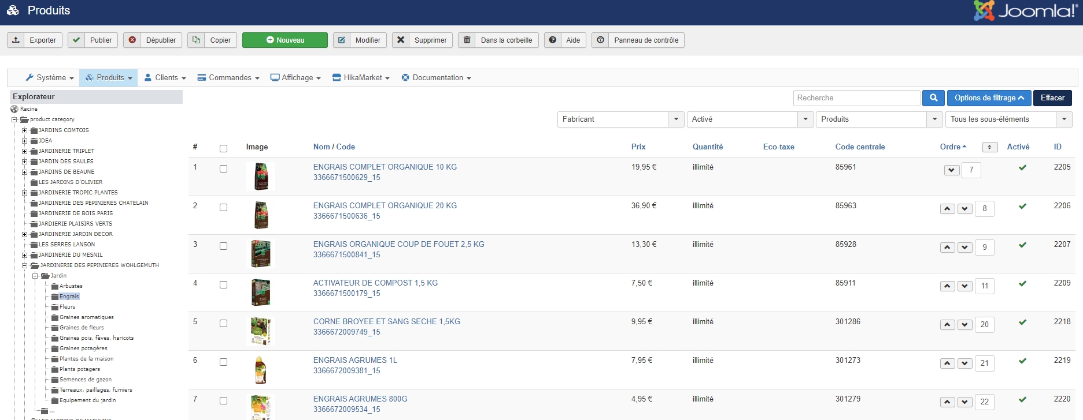Expand the JARDINS COMTOIS tree node
Screen dimensions: 1083x420
pyautogui.click(x=24, y=130)
